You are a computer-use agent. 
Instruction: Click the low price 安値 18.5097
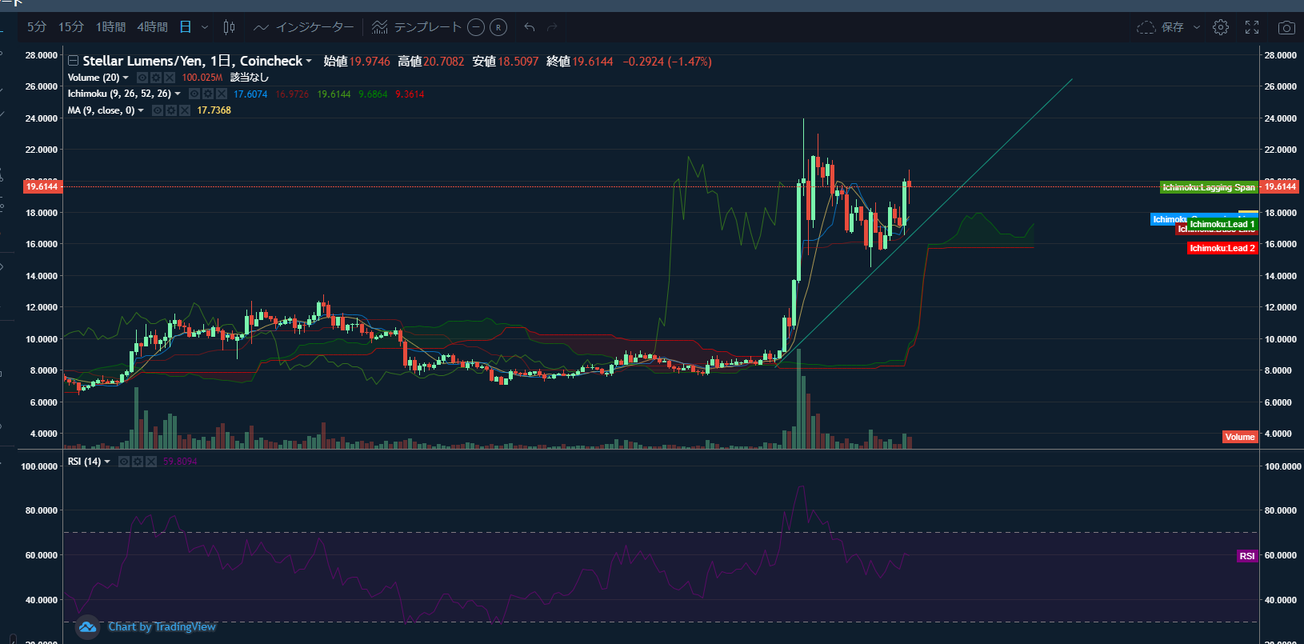coord(506,62)
